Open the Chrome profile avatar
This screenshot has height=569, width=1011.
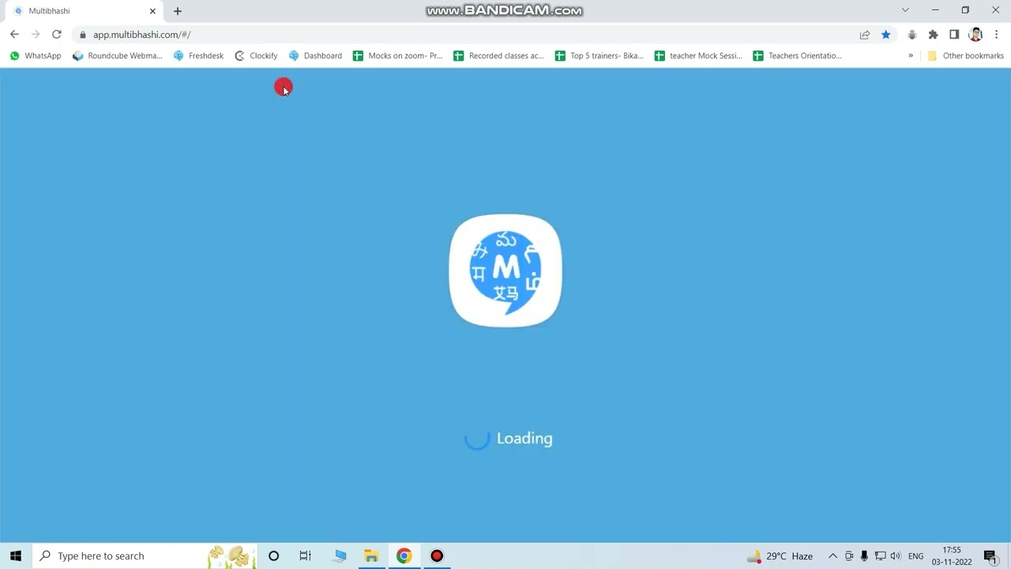[x=975, y=35]
